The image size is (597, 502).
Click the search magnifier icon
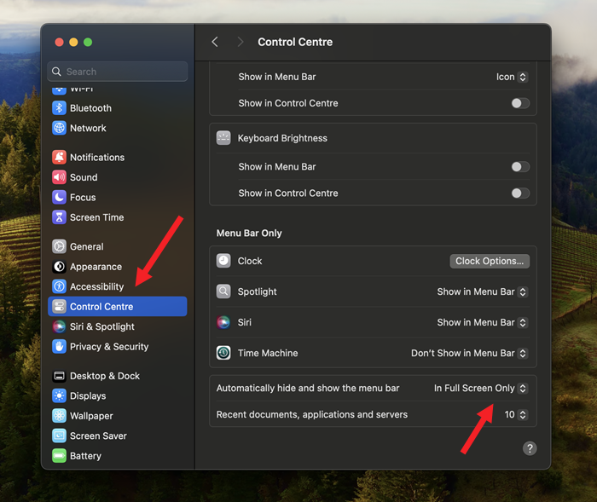(56, 72)
